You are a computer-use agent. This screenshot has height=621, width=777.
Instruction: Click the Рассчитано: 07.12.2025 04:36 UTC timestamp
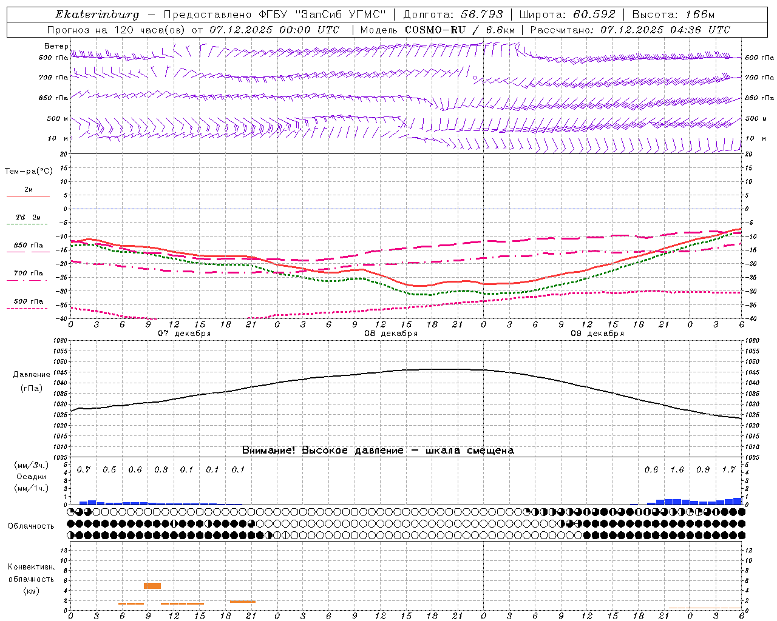[630, 30]
